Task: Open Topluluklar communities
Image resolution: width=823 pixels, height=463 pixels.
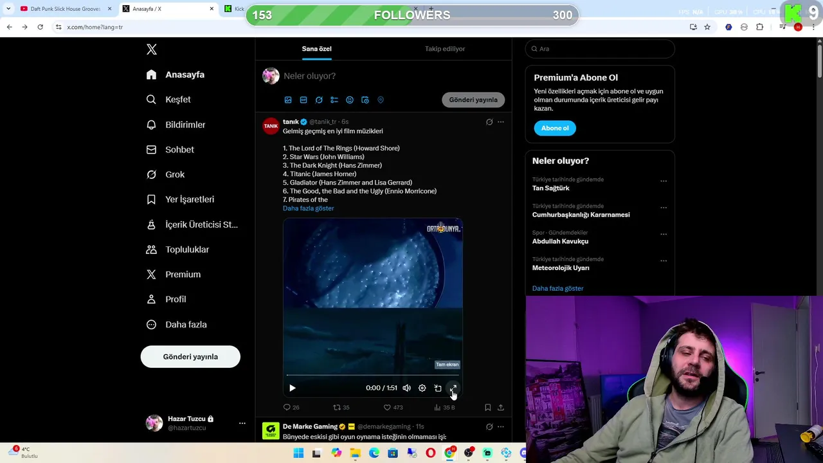Action: coord(178,250)
